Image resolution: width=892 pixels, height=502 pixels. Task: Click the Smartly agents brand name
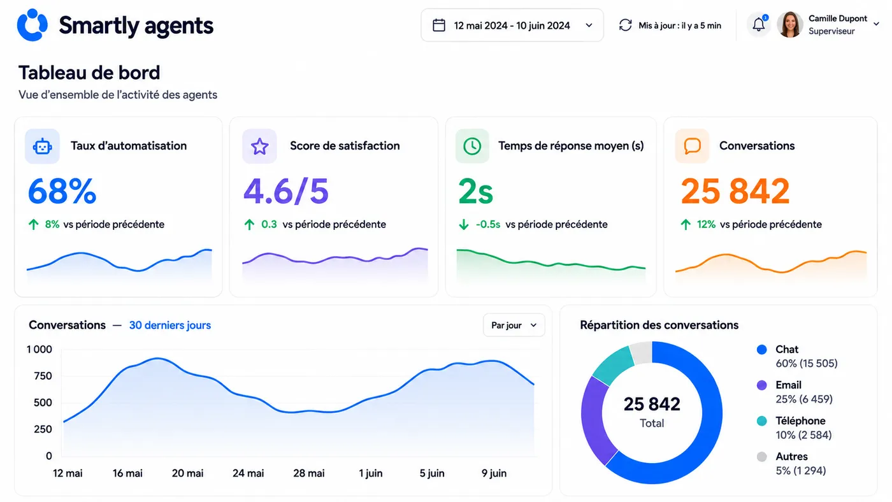coord(136,25)
